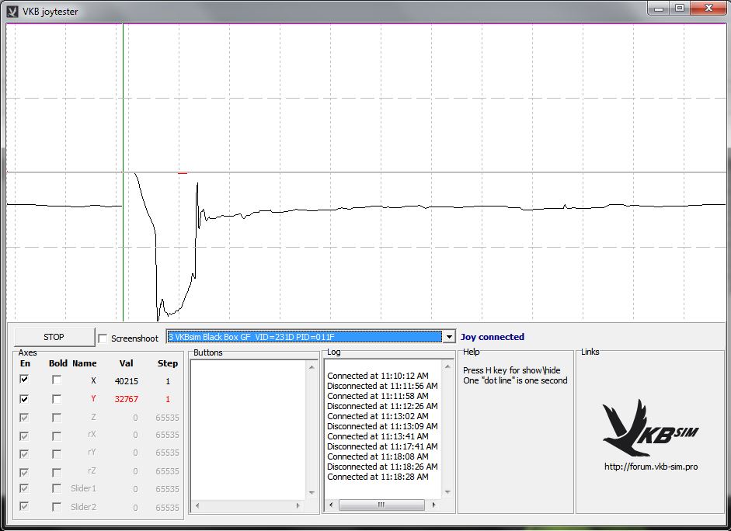Enable Bold for the X axis
Screen dimensions: 731x531
pyautogui.click(x=57, y=380)
